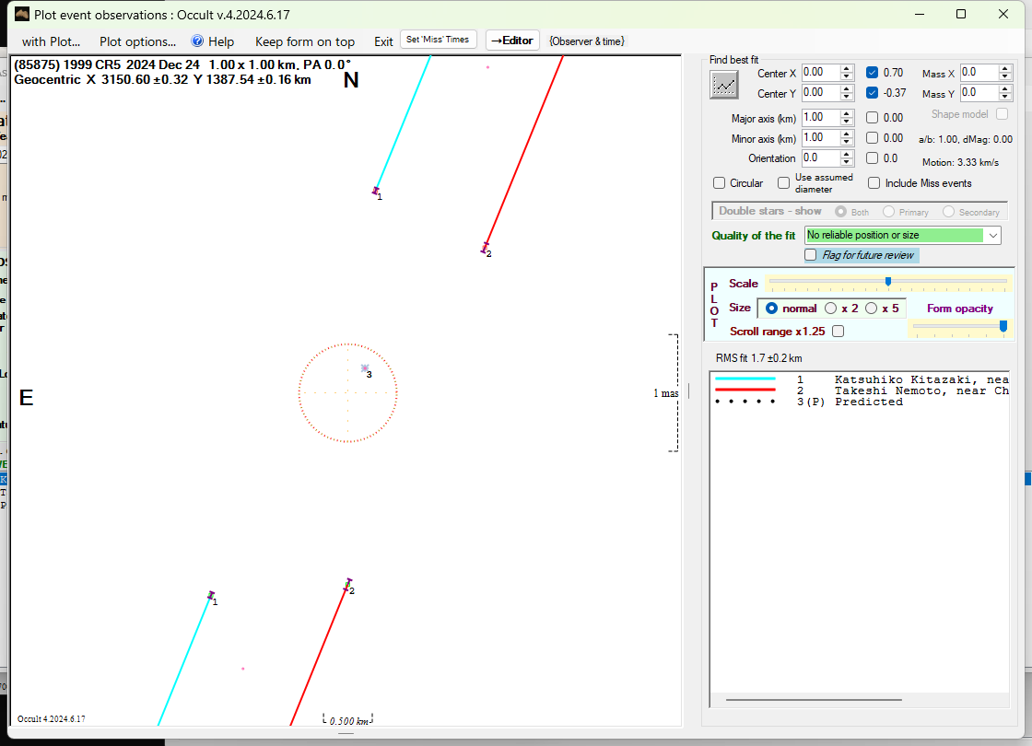The image size is (1032, 746).
Task: Open the 'Plot options...' menu
Action: click(x=137, y=41)
